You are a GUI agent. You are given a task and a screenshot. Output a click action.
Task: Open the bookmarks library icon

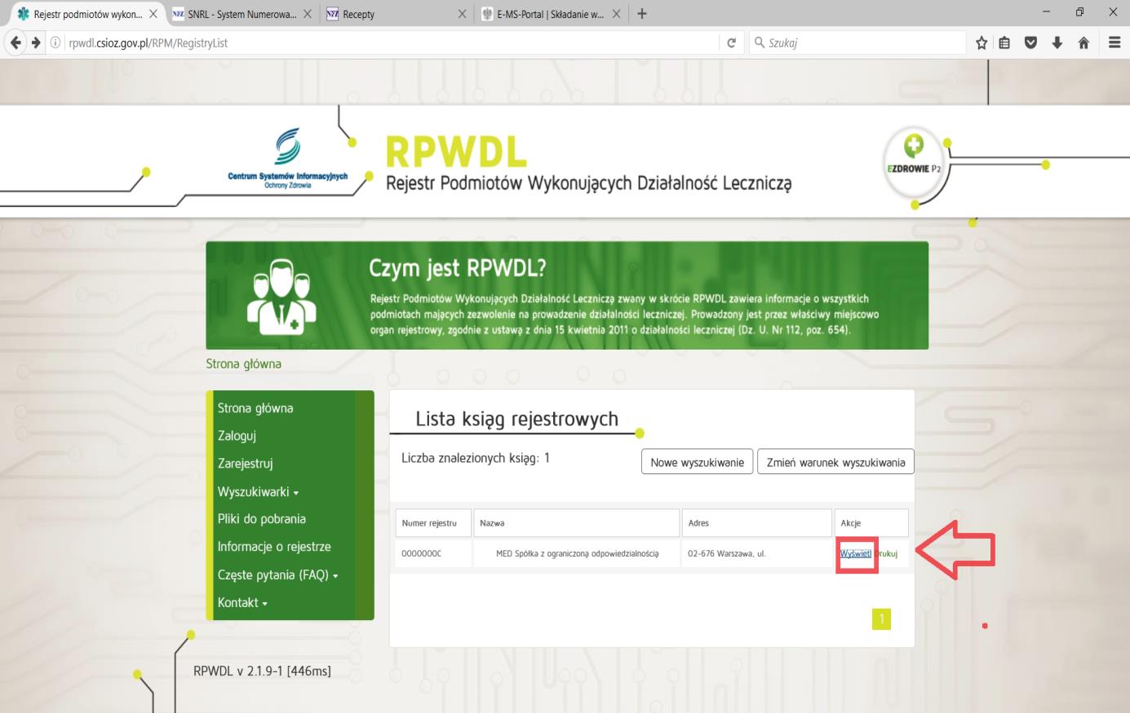tap(1005, 42)
